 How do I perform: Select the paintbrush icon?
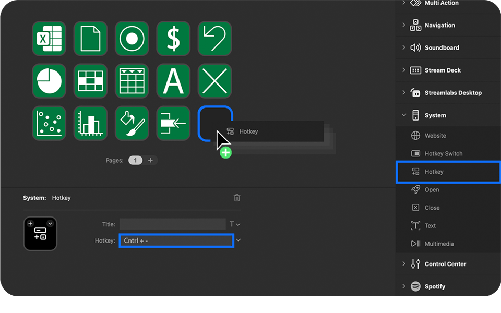click(132, 123)
